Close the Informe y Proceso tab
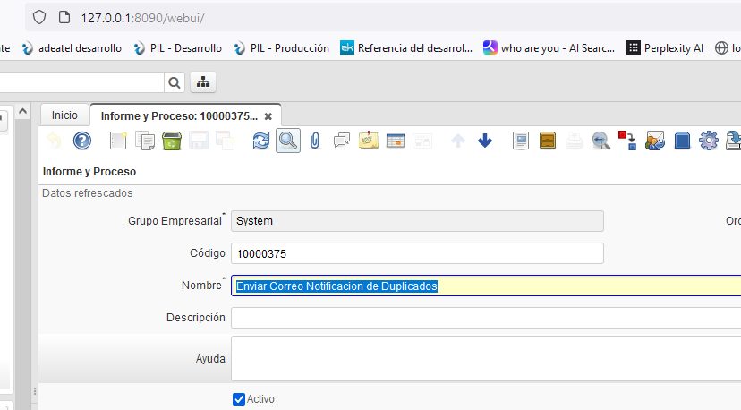The height and width of the screenshot is (410, 741). click(x=268, y=116)
